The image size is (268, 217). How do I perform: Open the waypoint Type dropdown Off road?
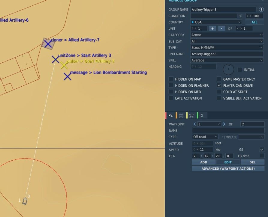205,137
